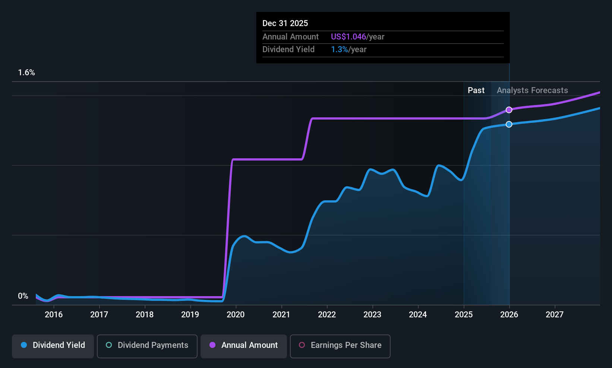Click the Past region label

pyautogui.click(x=476, y=90)
